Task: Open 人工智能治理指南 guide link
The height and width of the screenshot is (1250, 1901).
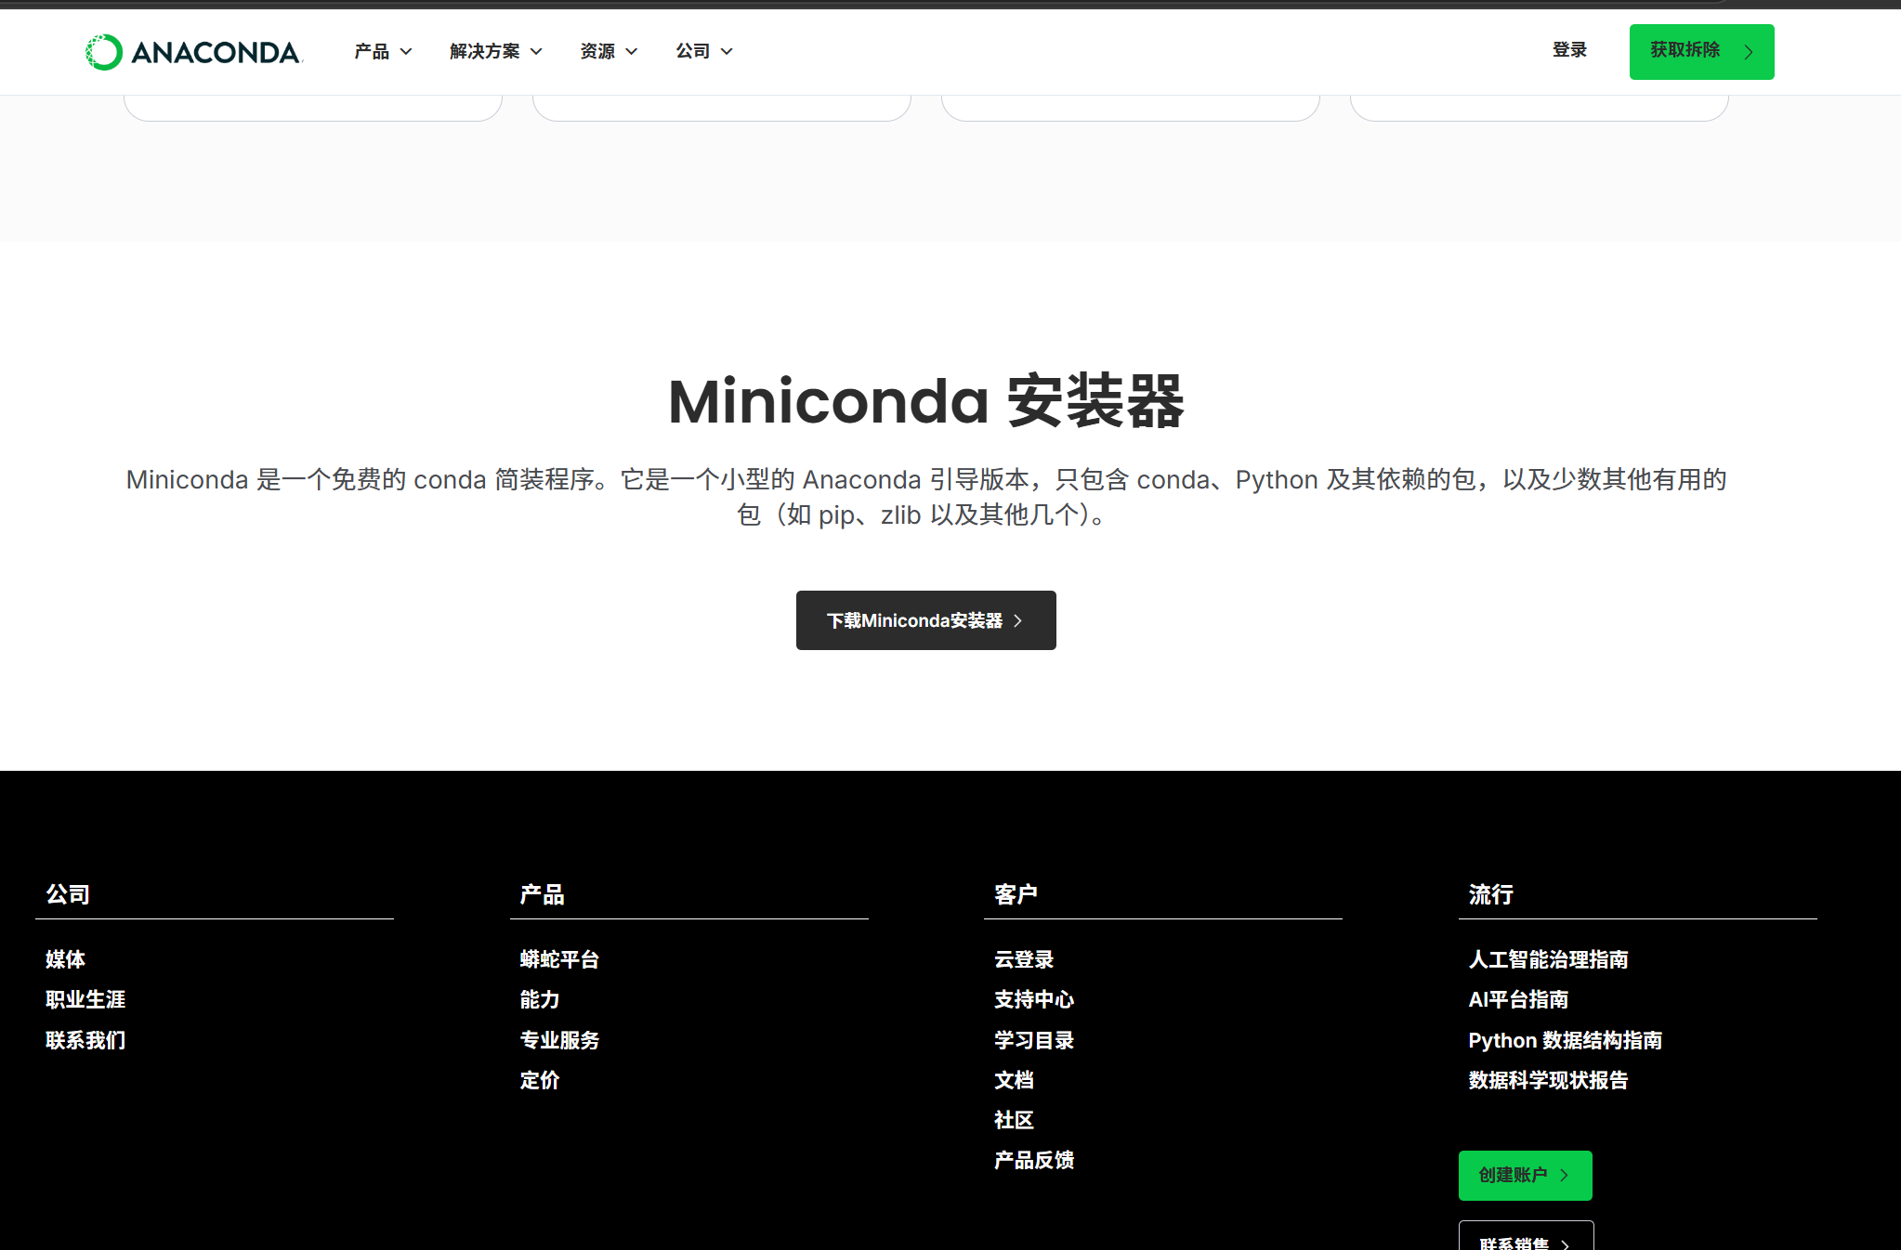Action: point(1548,959)
